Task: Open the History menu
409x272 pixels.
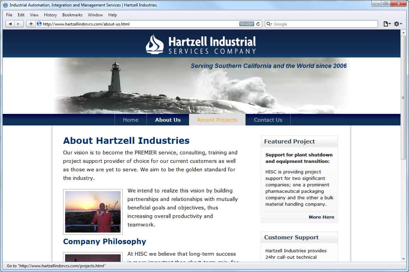Action: (50, 15)
